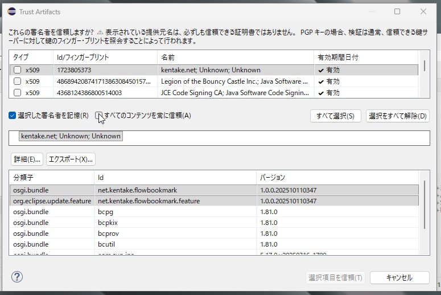Enable すべてのコンテンツを常に信頼 checkbox

[x=99, y=116]
